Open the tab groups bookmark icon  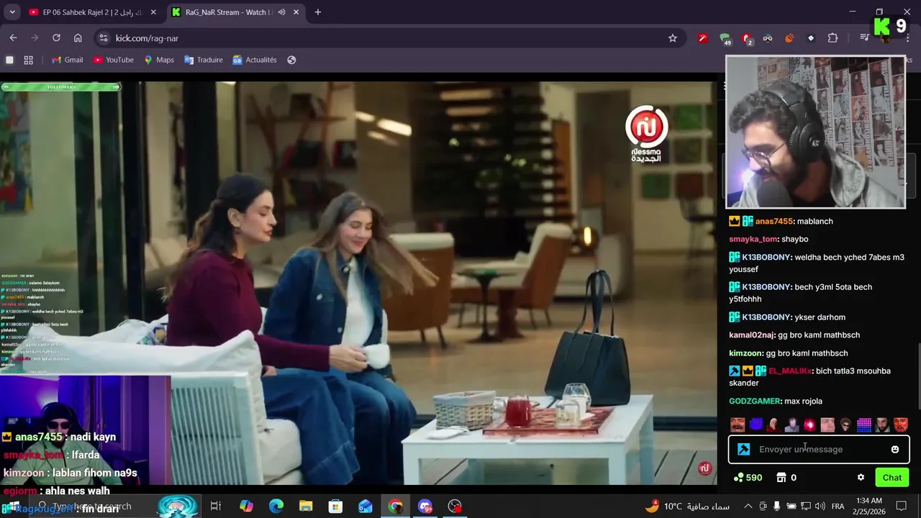click(x=10, y=60)
